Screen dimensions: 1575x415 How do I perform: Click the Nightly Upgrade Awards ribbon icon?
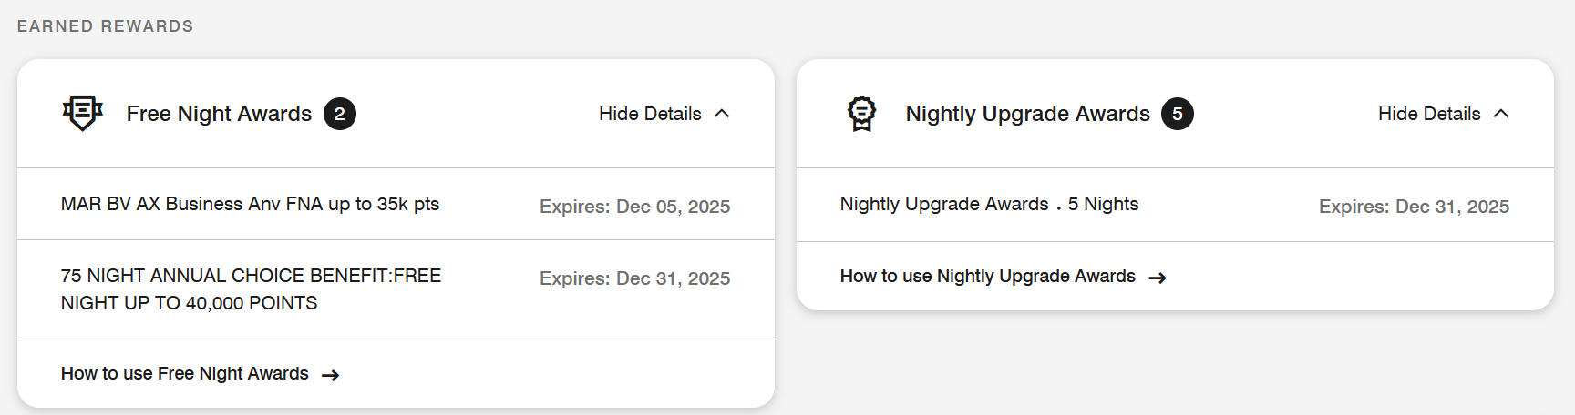coord(861,114)
